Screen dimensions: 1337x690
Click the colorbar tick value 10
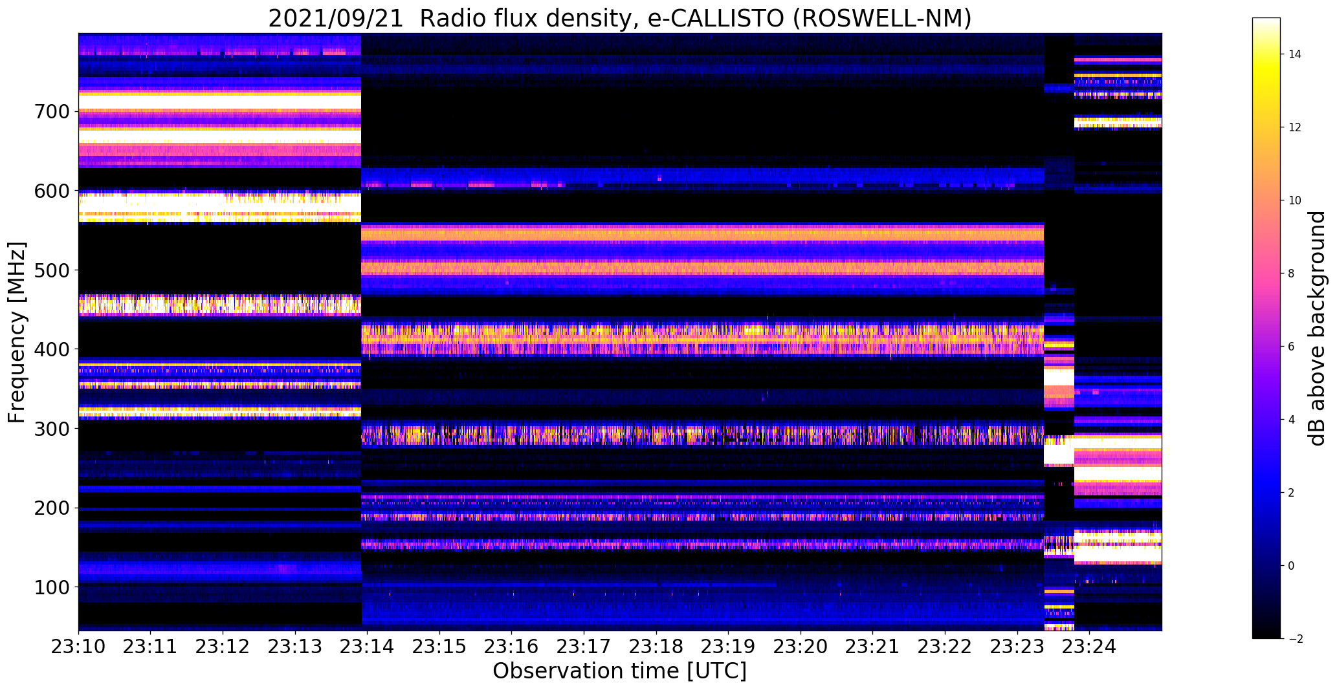1295,200
